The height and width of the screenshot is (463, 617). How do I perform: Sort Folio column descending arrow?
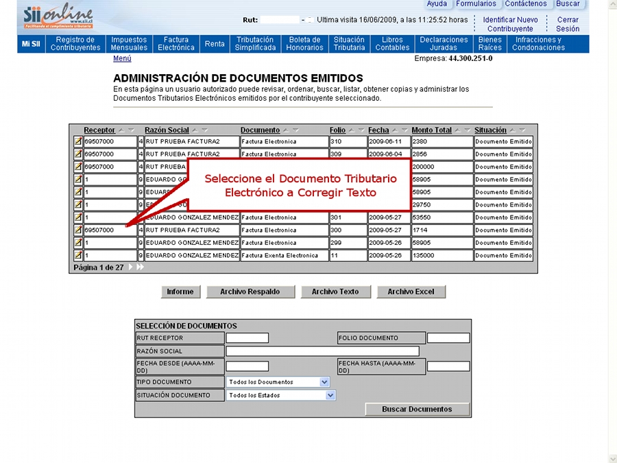pyautogui.click(x=361, y=130)
